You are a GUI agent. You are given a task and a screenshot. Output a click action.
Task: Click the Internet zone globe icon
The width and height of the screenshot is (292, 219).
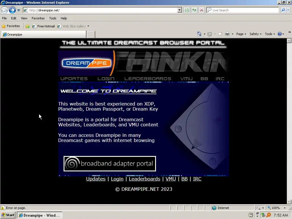pos(214,208)
